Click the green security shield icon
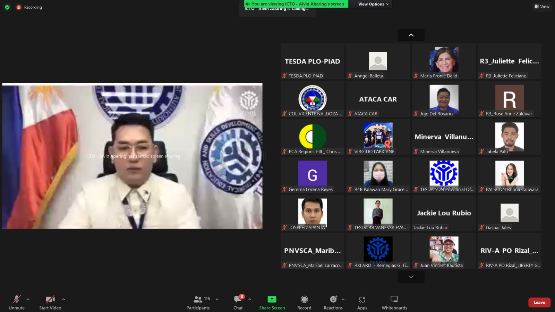This screenshot has height=312, width=555. 7,7
